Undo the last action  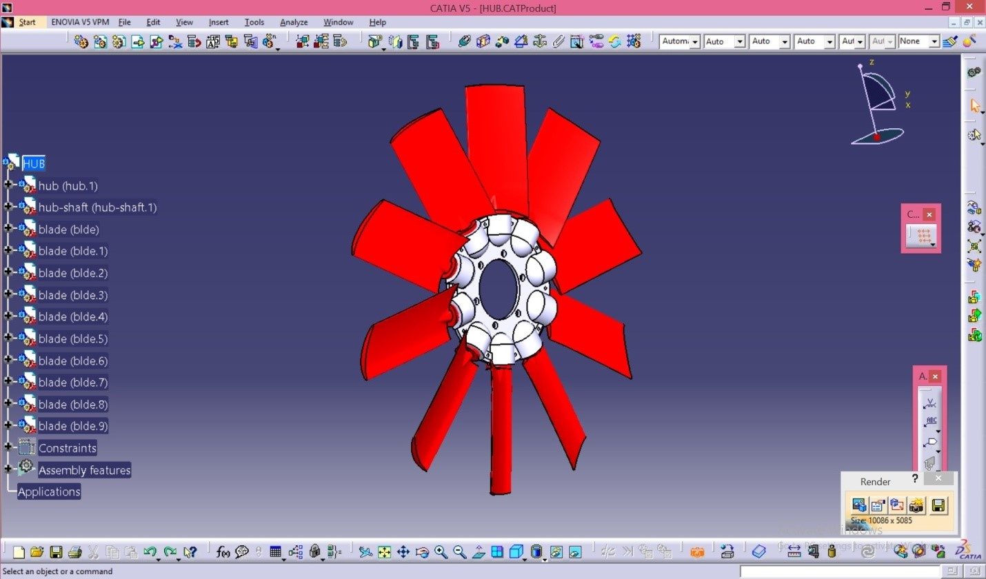click(x=150, y=552)
